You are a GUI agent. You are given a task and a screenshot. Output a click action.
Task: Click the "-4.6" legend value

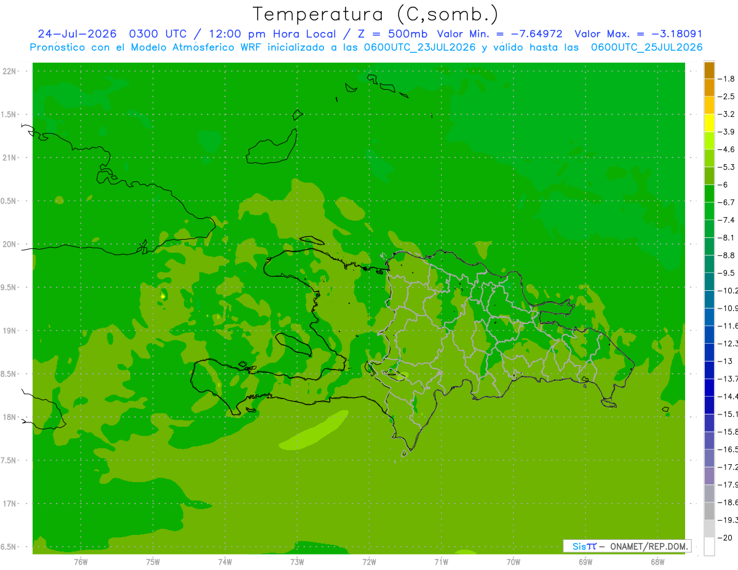coord(727,149)
